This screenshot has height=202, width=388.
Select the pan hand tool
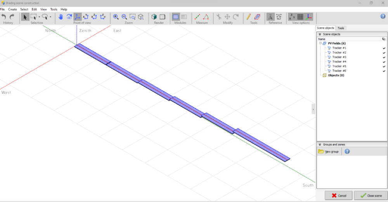point(61,17)
